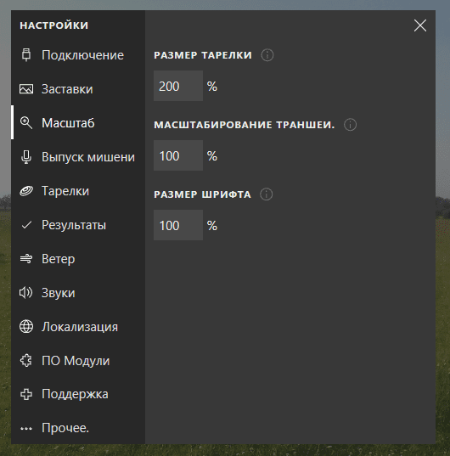Click the Масштабирование траншеи. heading
Viewport: 450px width, 456px height.
tap(245, 125)
